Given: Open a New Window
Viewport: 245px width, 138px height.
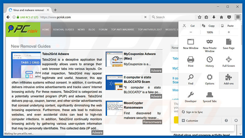Looking at the screenshot, I should pos(191,45).
